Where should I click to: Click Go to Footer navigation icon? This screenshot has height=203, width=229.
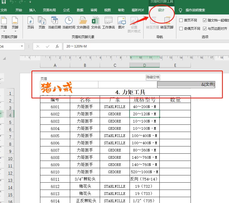167,24
